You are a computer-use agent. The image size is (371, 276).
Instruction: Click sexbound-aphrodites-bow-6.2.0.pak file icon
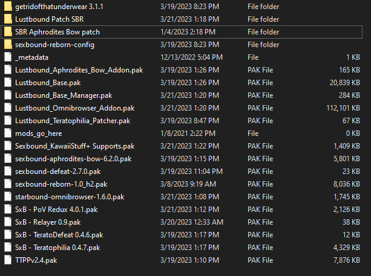(8, 159)
